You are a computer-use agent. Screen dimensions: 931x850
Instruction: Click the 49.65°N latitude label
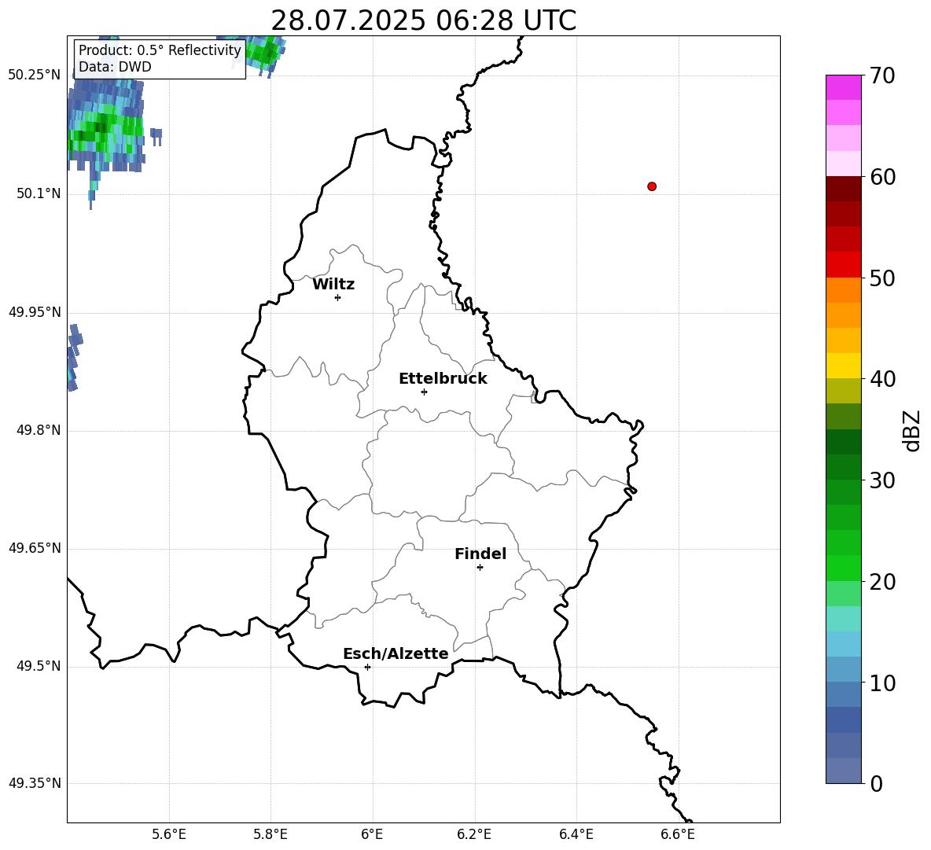click(x=35, y=548)
